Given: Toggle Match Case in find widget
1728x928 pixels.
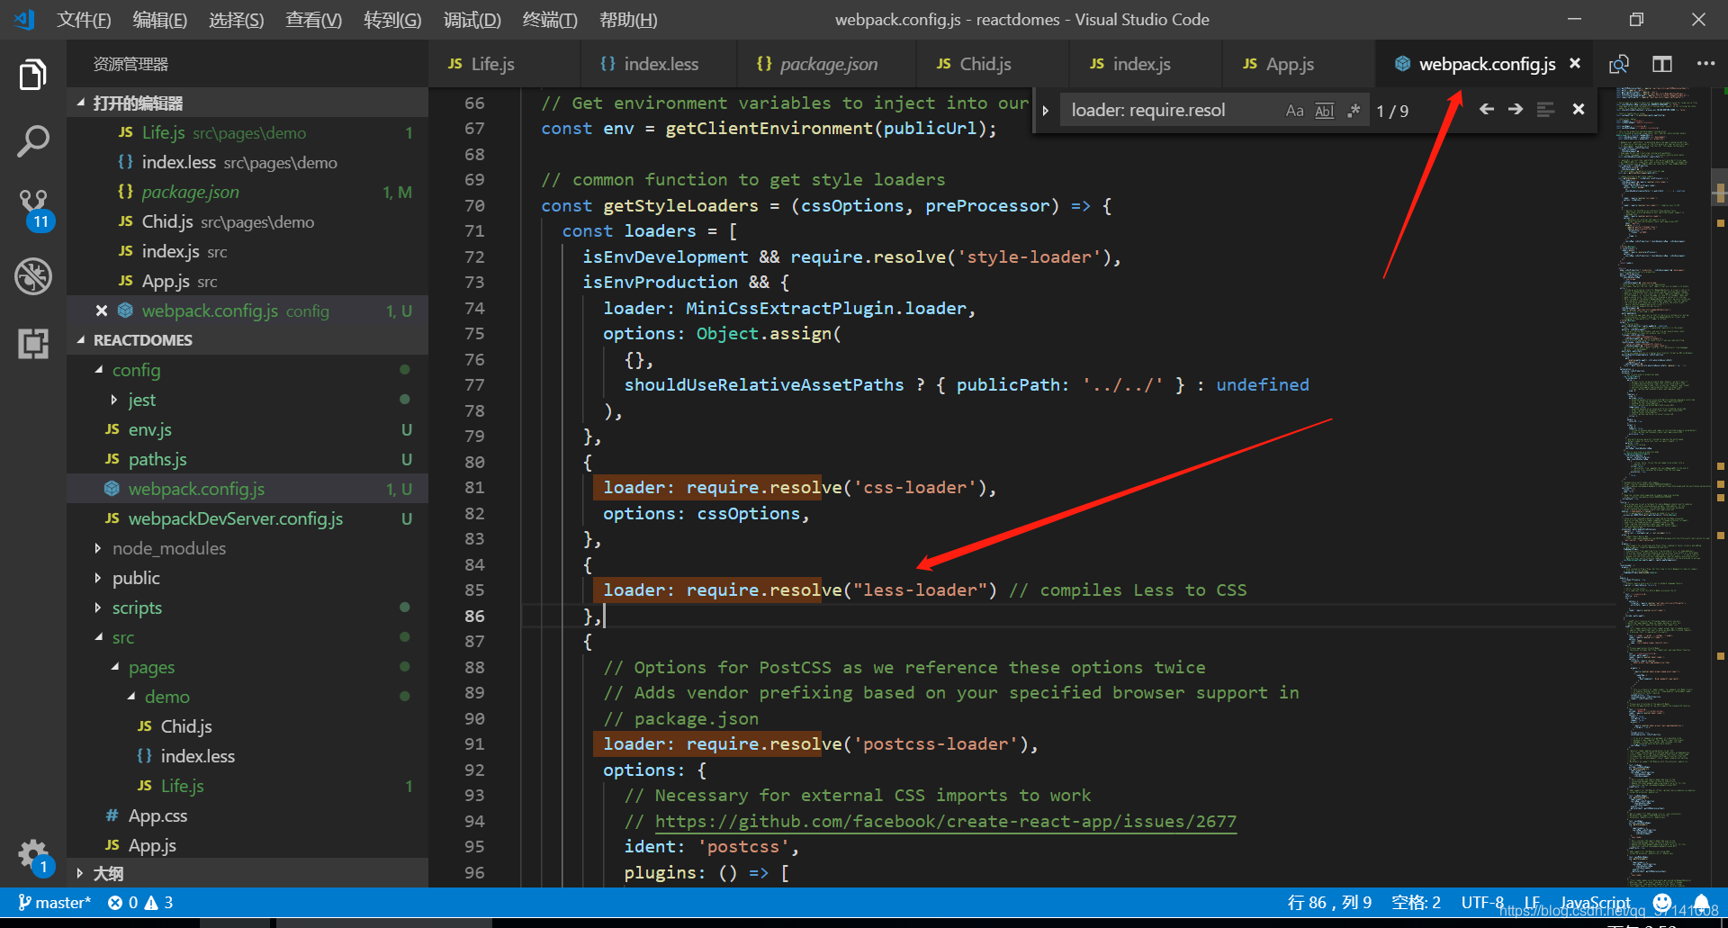Looking at the screenshot, I should click(1294, 110).
